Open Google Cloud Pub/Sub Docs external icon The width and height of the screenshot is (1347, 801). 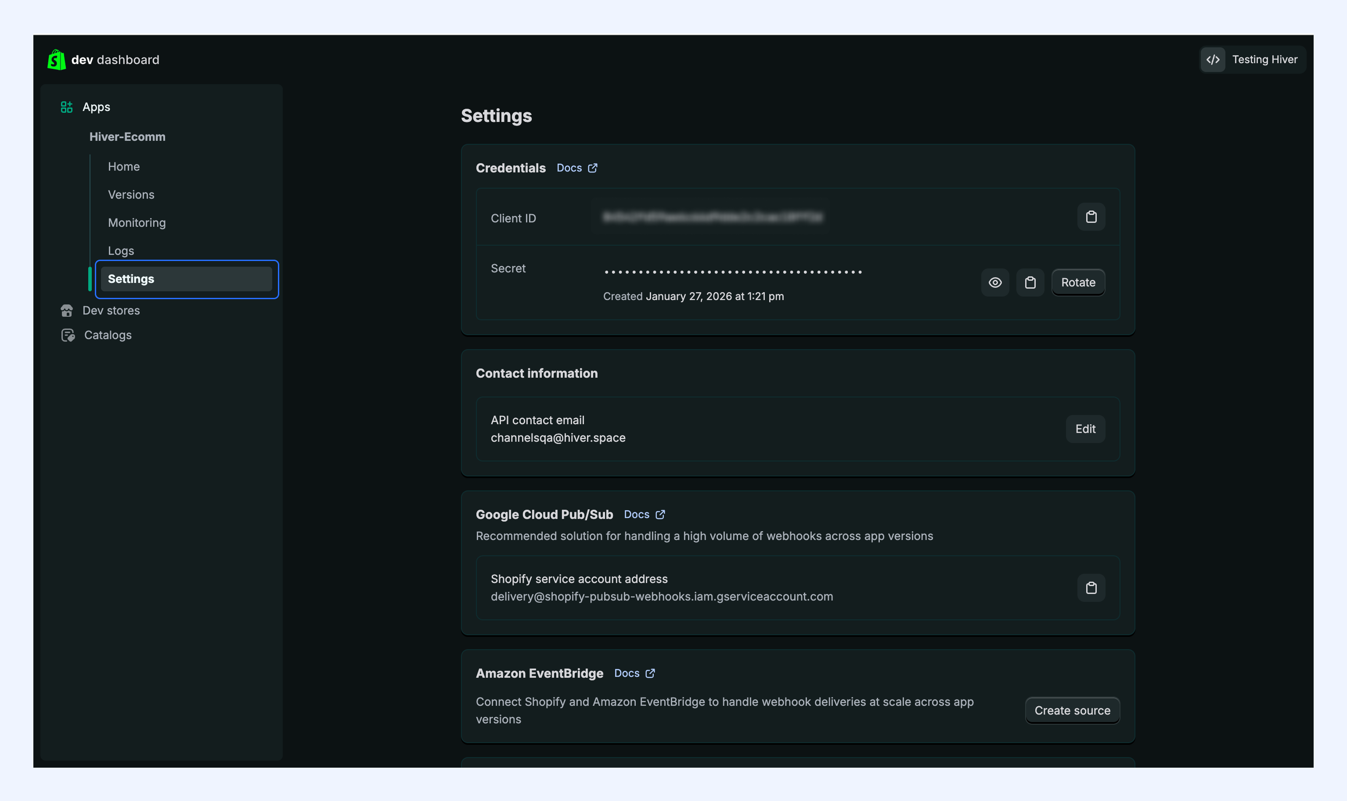[x=660, y=515]
